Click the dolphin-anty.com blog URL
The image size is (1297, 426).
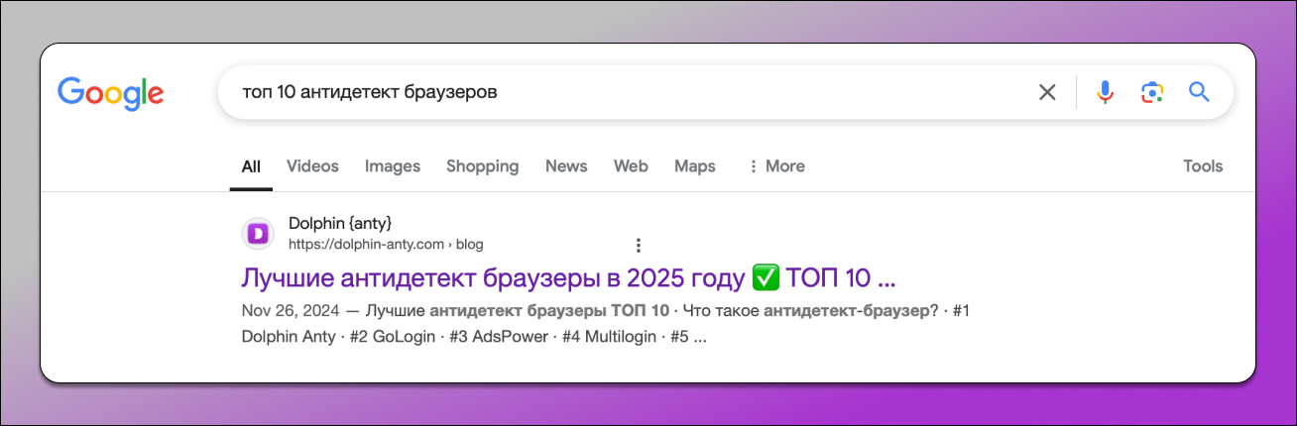(x=386, y=244)
